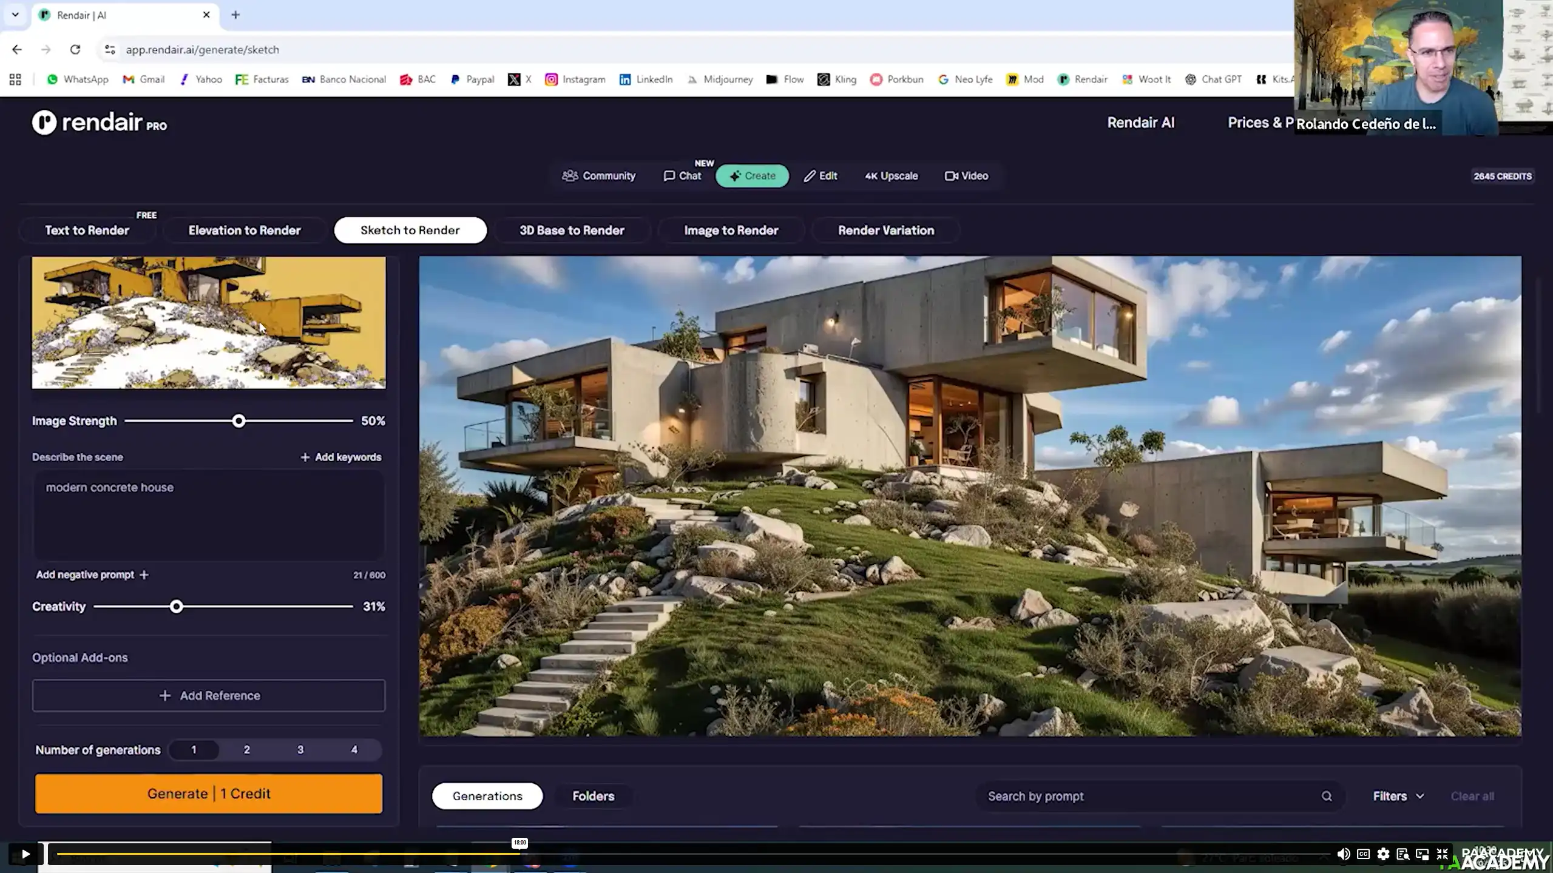Click the Add Reference button
This screenshot has width=1553, height=873.
click(x=208, y=696)
